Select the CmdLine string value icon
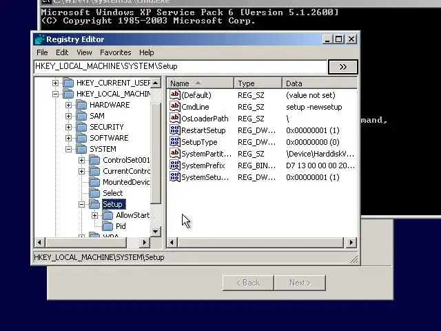Screen dimensions: 441x331 point(174,106)
